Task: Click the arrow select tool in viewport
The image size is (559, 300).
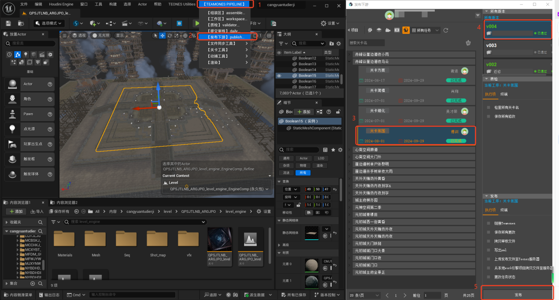Action: click(155, 36)
